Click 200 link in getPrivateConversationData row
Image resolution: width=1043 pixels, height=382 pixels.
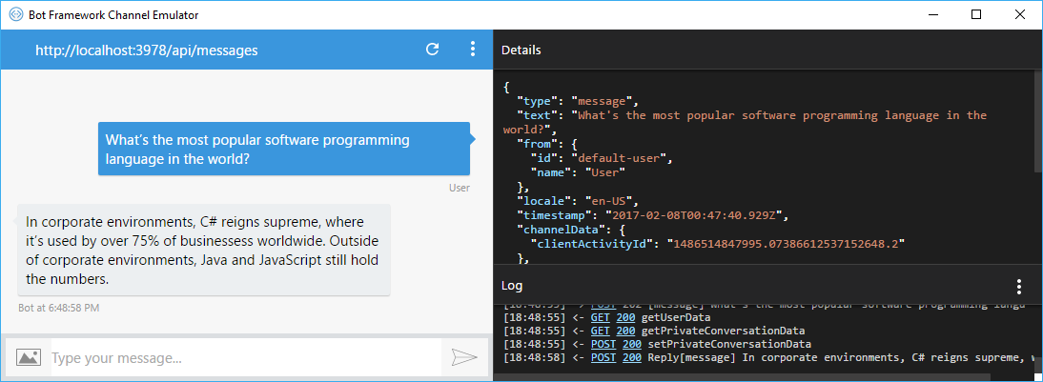[625, 331]
